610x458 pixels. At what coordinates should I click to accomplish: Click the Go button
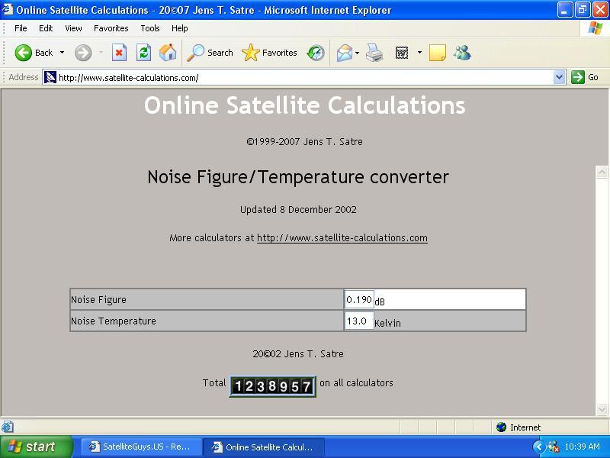[585, 77]
